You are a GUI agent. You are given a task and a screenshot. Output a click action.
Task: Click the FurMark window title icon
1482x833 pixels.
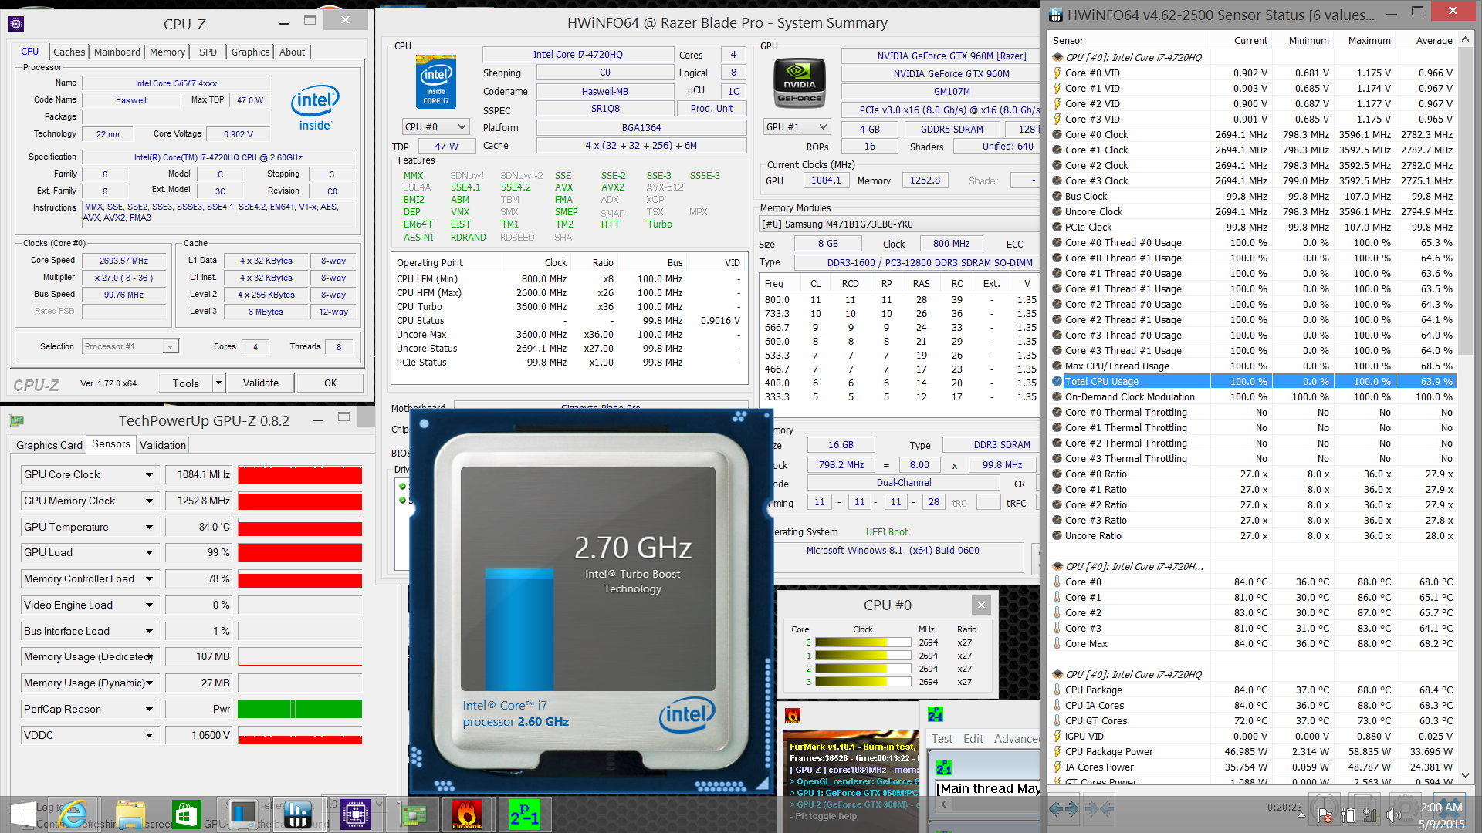tap(793, 715)
